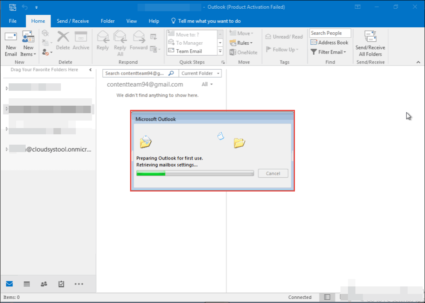The image size is (425, 303).
Task: Click Cancel in Microsoft Outlook dialog
Action: pyautogui.click(x=273, y=173)
